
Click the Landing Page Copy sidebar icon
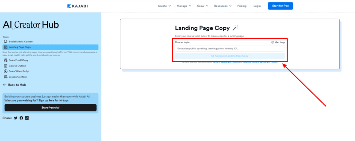(6, 47)
